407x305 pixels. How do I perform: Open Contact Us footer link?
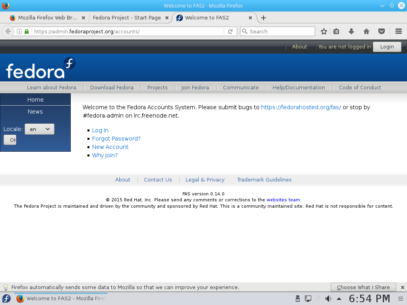point(158,180)
